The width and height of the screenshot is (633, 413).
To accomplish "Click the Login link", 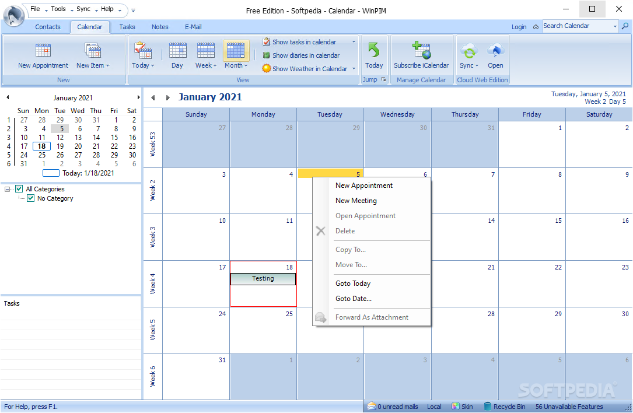I will pos(519,27).
